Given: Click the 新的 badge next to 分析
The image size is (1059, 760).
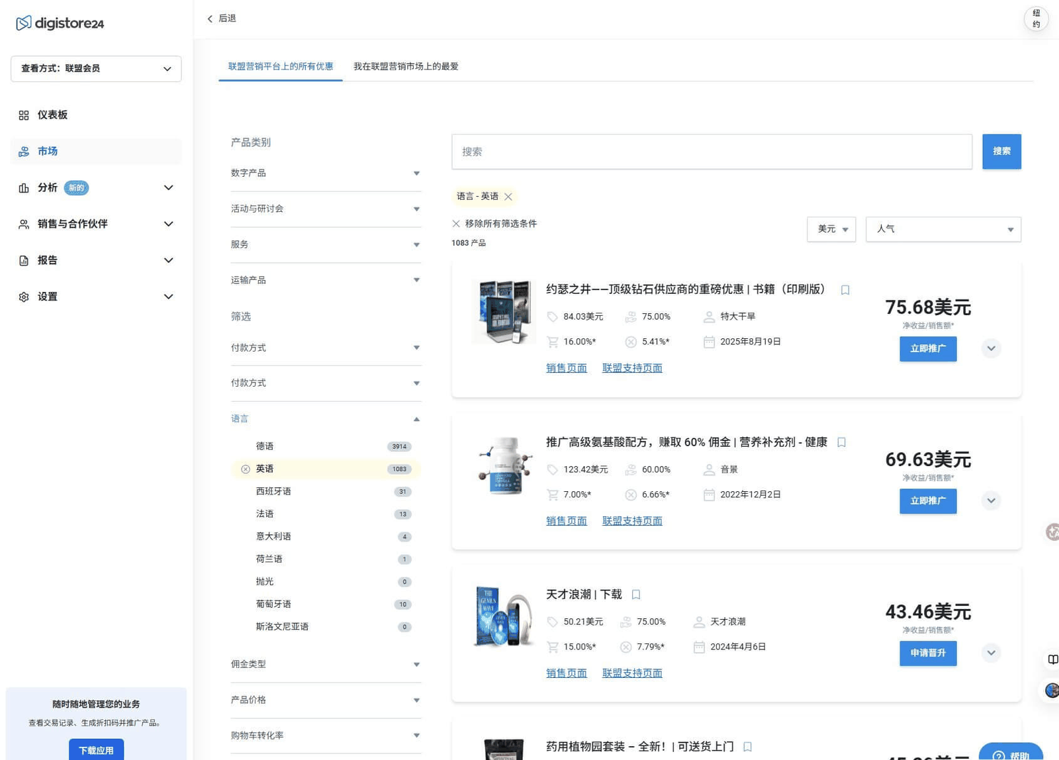Looking at the screenshot, I should 76,188.
